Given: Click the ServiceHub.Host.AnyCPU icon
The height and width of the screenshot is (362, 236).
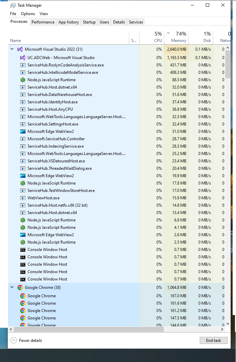Looking at the screenshot, I should tap(22, 109).
